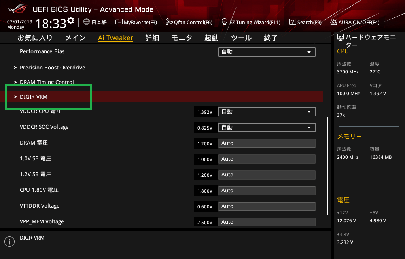Open Qfan Control fan icon
Screen dimensions: 405x259
[169, 22]
